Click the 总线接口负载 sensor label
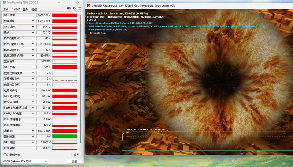This screenshot has width=293, height=167. [12, 84]
